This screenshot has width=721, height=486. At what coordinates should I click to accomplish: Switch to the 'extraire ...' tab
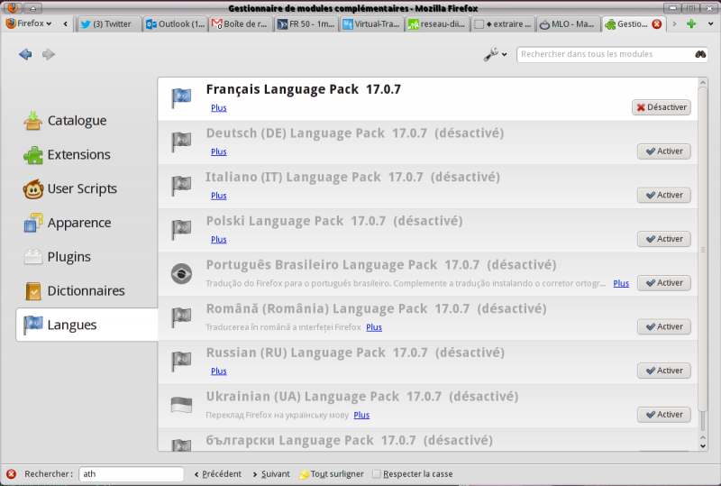[504, 24]
